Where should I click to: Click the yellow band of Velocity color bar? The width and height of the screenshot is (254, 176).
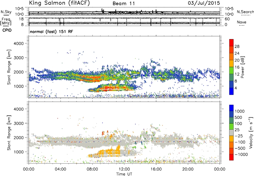coord(231,139)
